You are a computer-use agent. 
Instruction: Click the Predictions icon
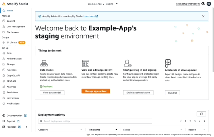click(x=4, y=93)
